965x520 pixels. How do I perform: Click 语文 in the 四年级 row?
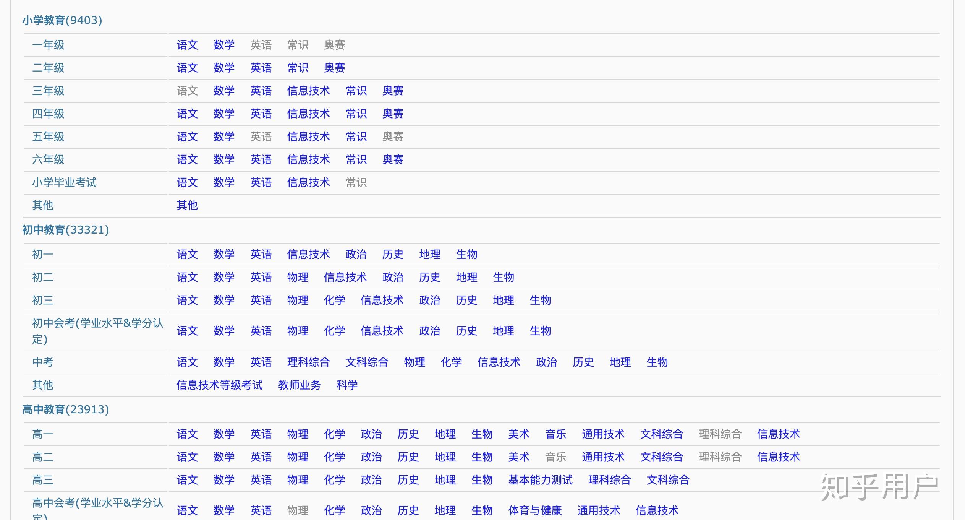click(x=187, y=114)
